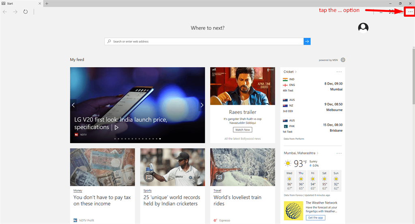Click Data from Perform text
This screenshot has width=415, height=224.
pyautogui.click(x=294, y=139)
